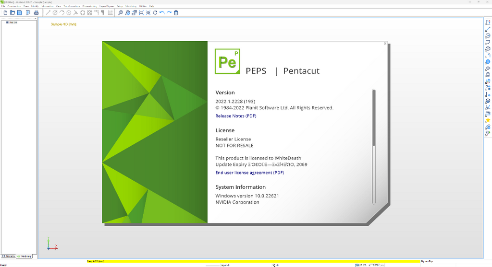The image size is (492, 267).
Task: Open the Utilities menu
Action: (143, 6)
